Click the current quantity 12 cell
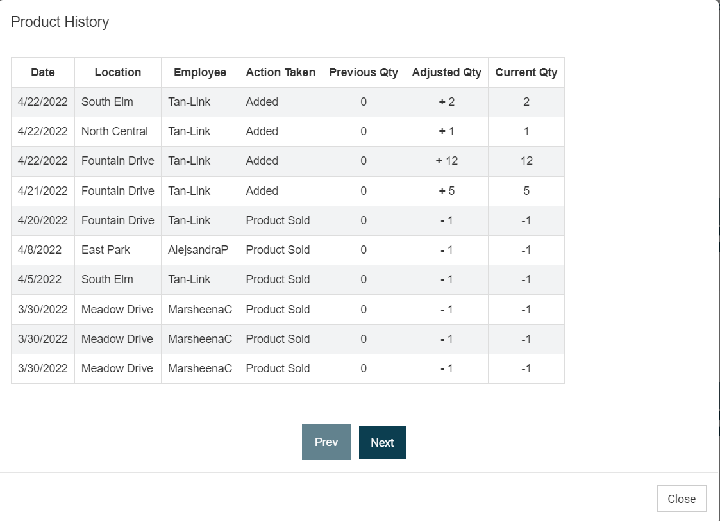The height and width of the screenshot is (521, 720). point(526,161)
